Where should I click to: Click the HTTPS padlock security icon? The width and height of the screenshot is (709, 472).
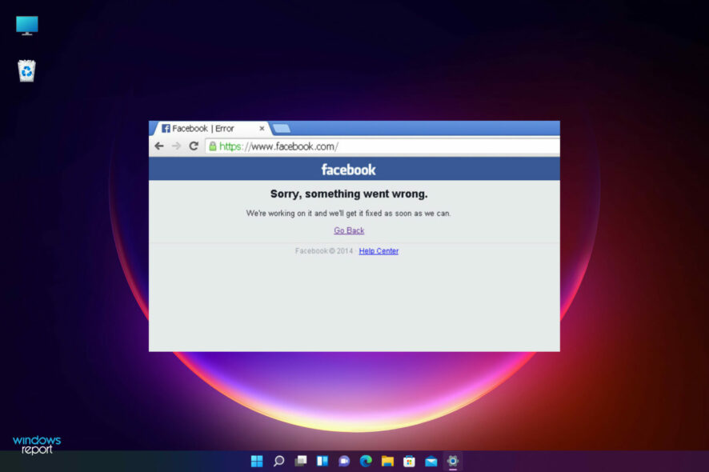(212, 146)
